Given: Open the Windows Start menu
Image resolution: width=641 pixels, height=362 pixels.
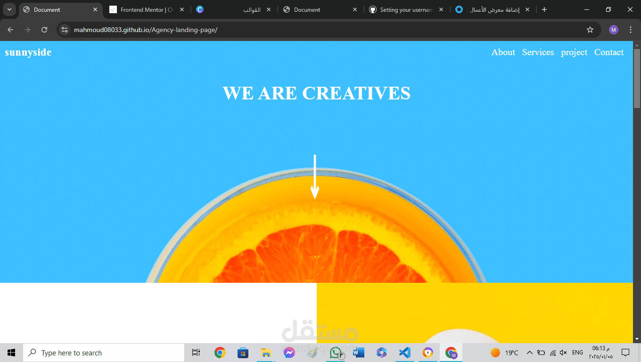Looking at the screenshot, I should (x=11, y=353).
